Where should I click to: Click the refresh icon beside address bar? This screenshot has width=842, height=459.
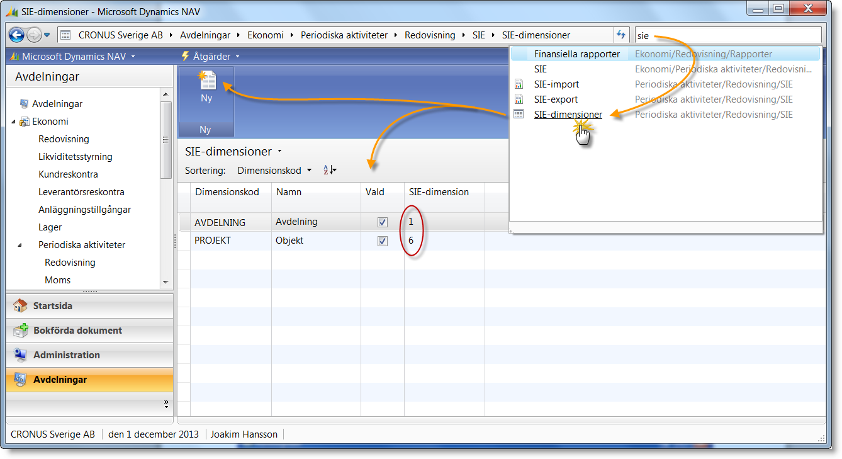click(622, 35)
